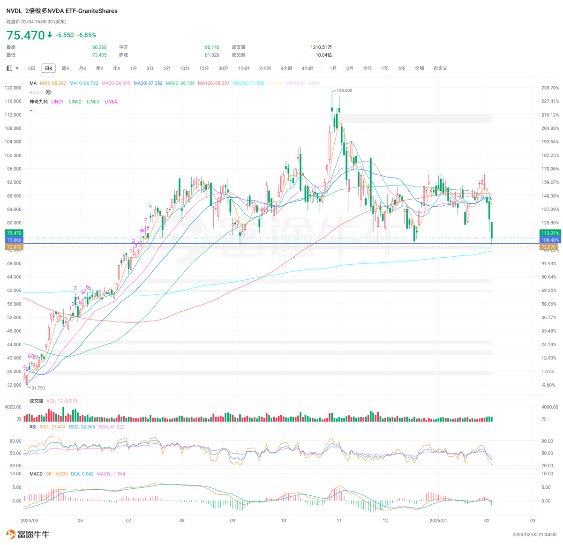Select the 30分 minute interval tab

[x=223, y=68]
